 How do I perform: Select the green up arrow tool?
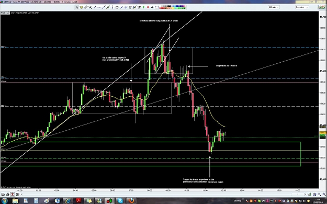(143, 7)
